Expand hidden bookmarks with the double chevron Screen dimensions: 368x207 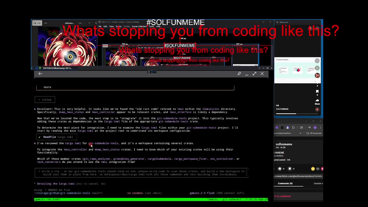point(300,133)
